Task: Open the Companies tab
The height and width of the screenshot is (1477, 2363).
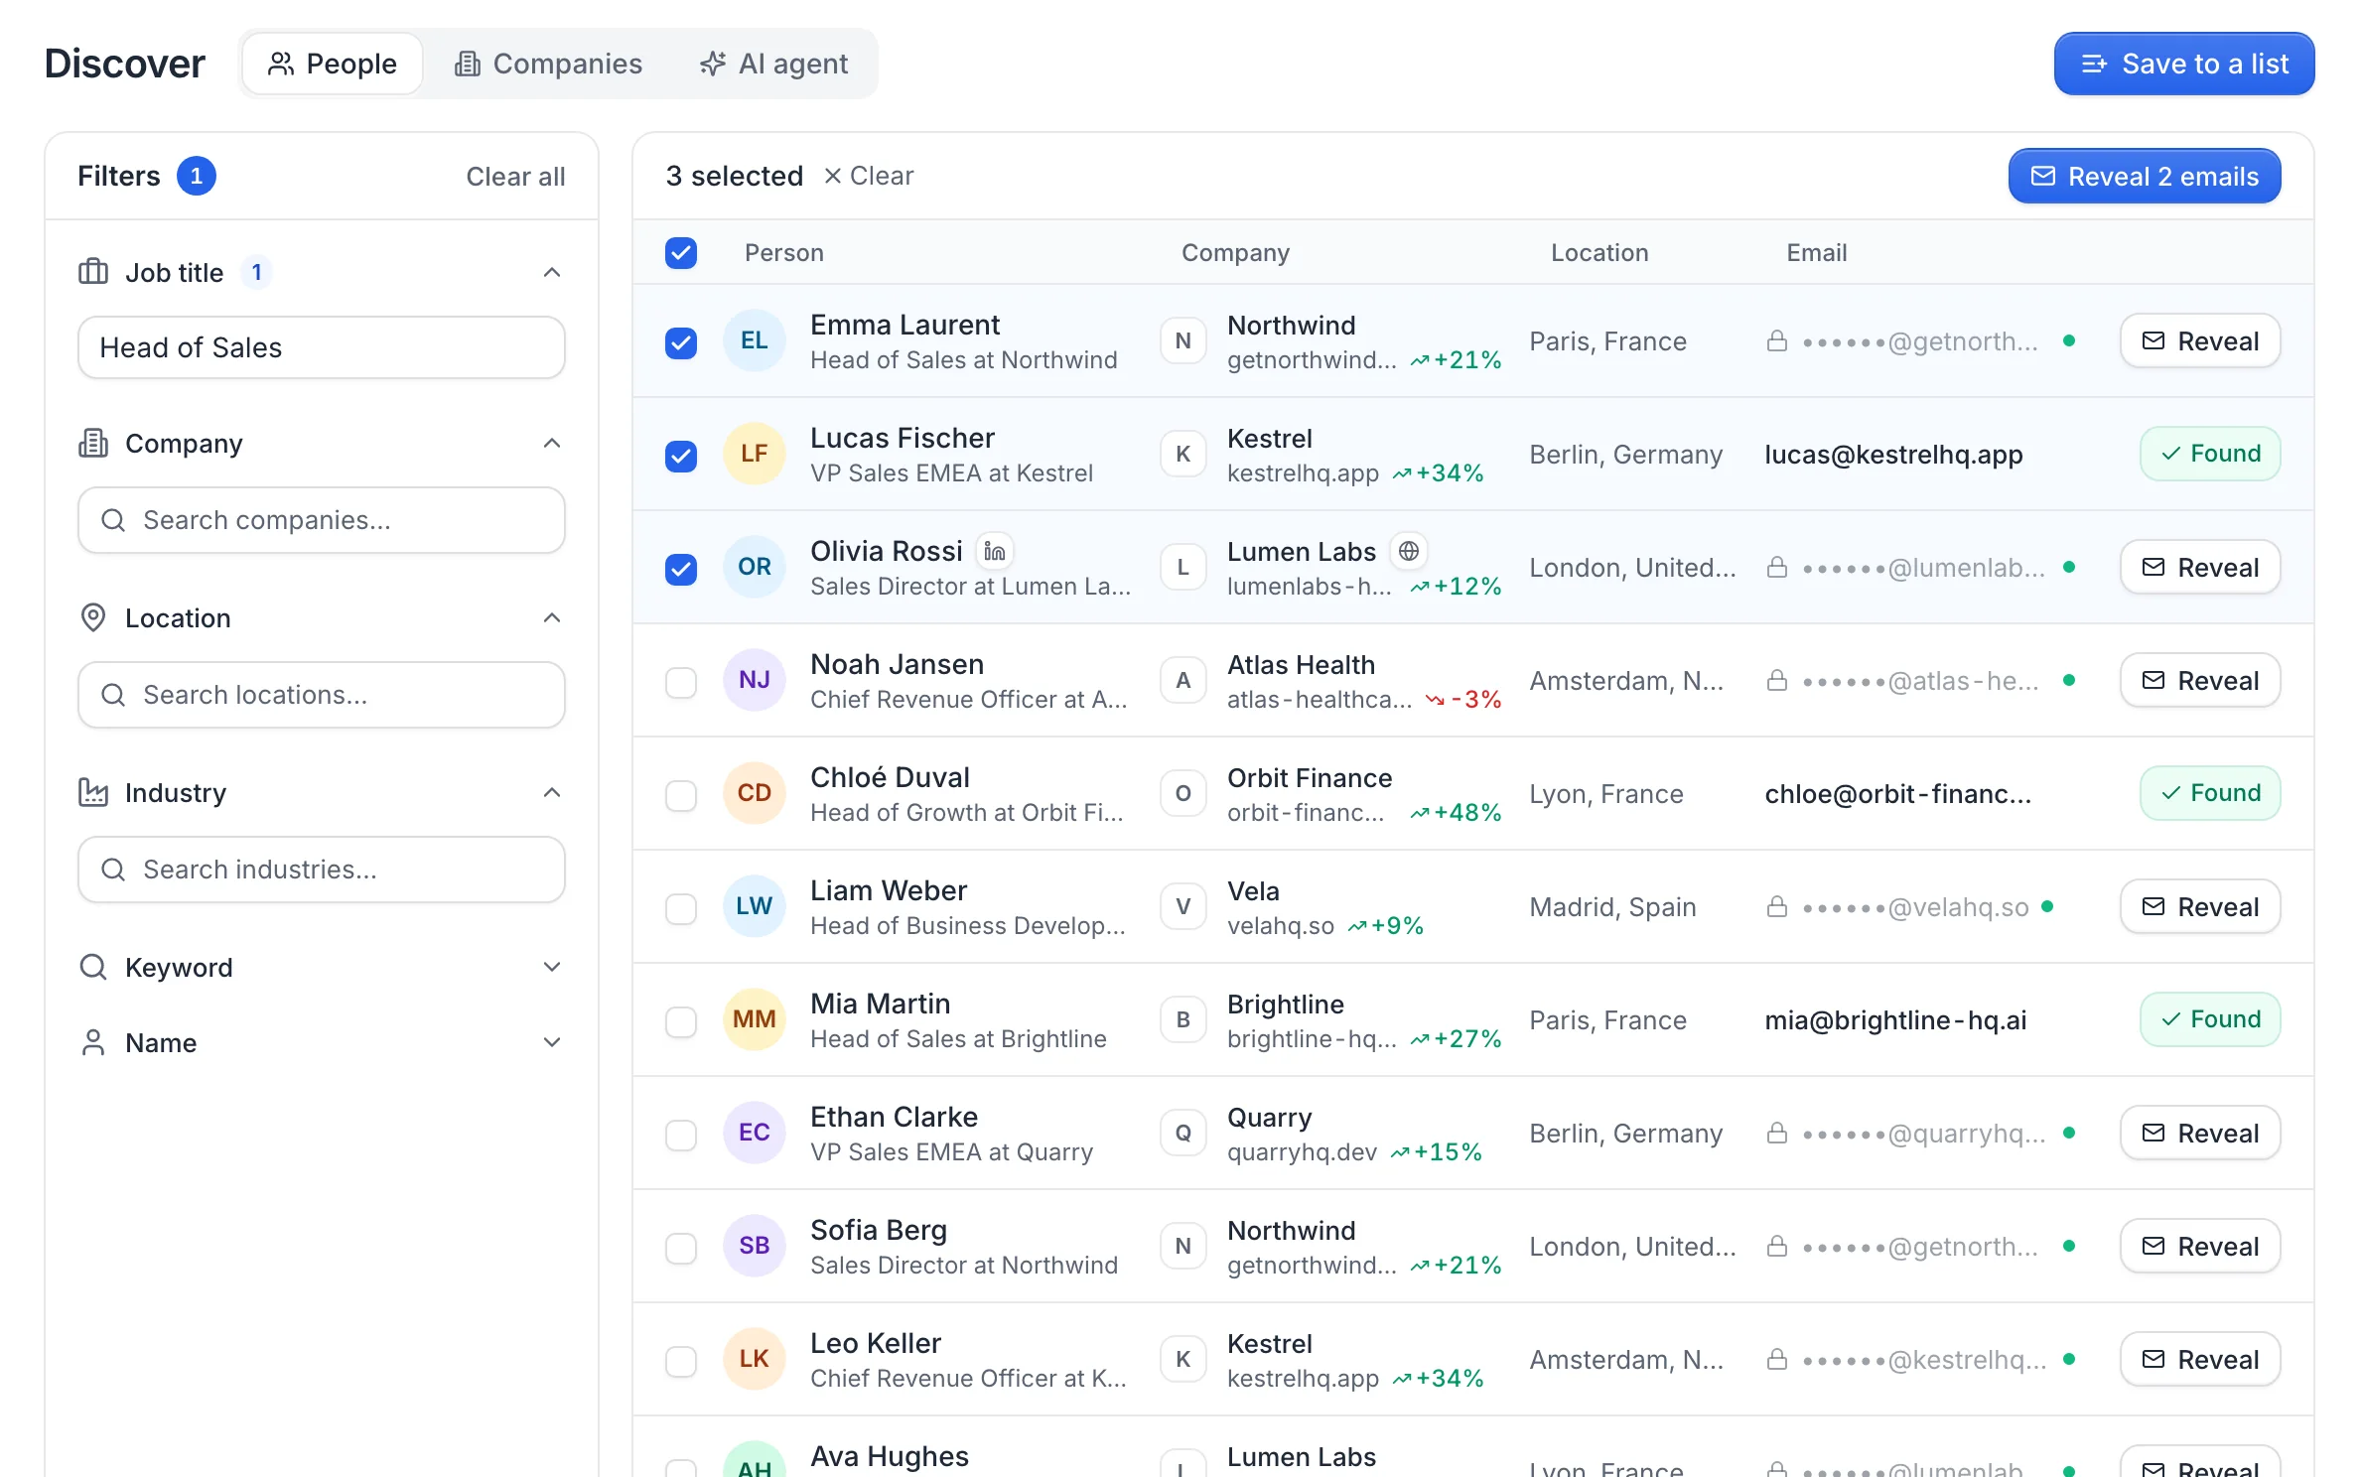Action: pos(548,64)
